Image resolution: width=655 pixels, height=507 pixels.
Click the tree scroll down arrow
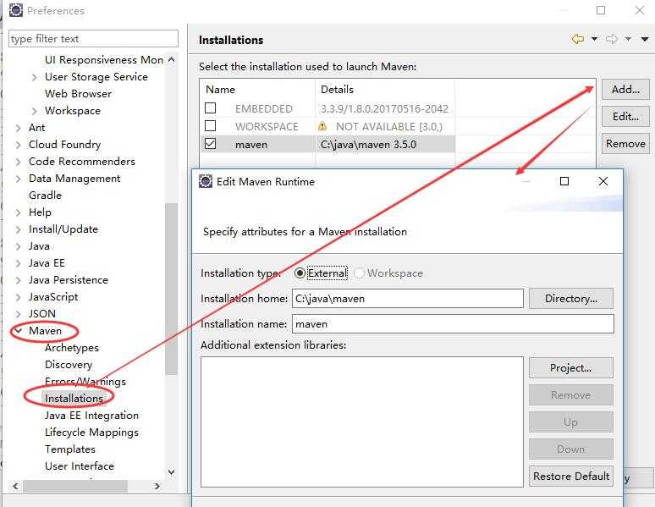(171, 472)
